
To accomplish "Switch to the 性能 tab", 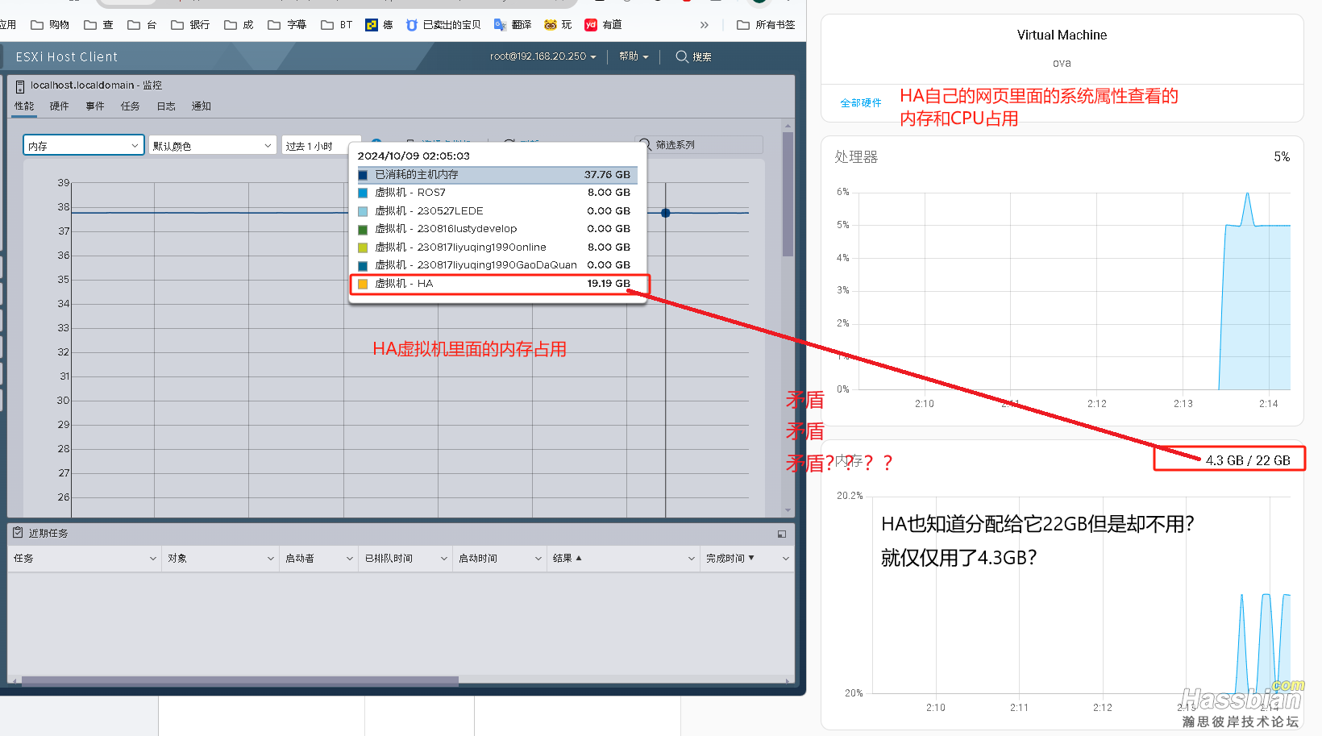I will [x=24, y=106].
